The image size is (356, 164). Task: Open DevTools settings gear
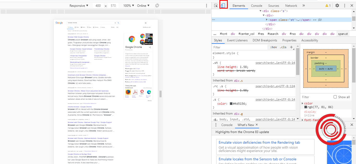(337, 5)
